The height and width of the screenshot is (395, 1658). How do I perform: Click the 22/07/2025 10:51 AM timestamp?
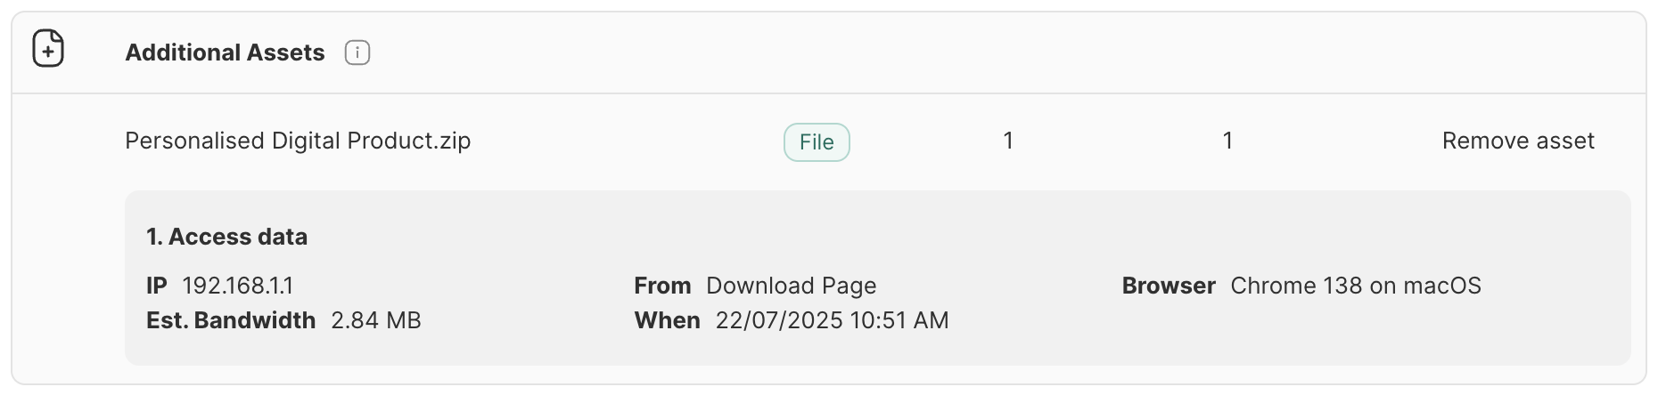tap(832, 320)
